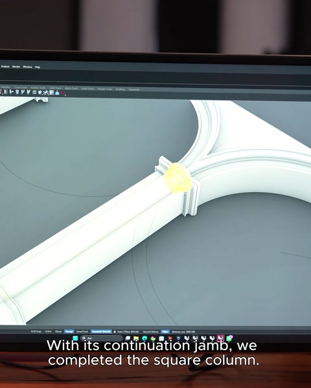Click the box-shaped solid icon in toolbar
The width and height of the screenshot is (311, 388).
[40, 92]
